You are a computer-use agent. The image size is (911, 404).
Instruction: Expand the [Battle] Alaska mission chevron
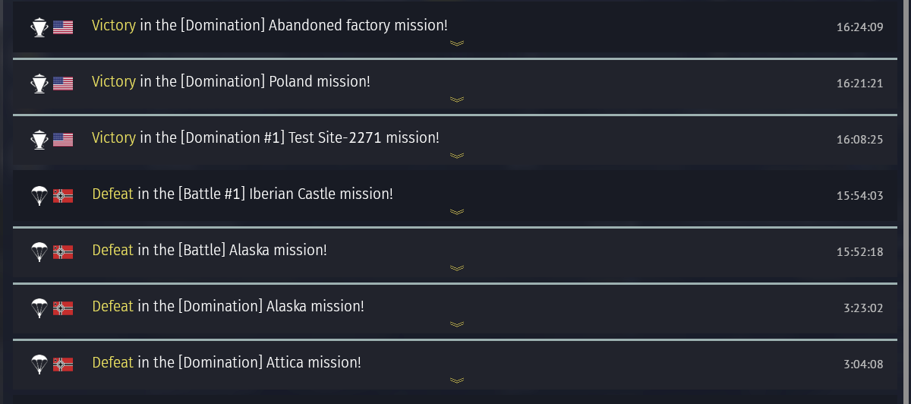[456, 268]
